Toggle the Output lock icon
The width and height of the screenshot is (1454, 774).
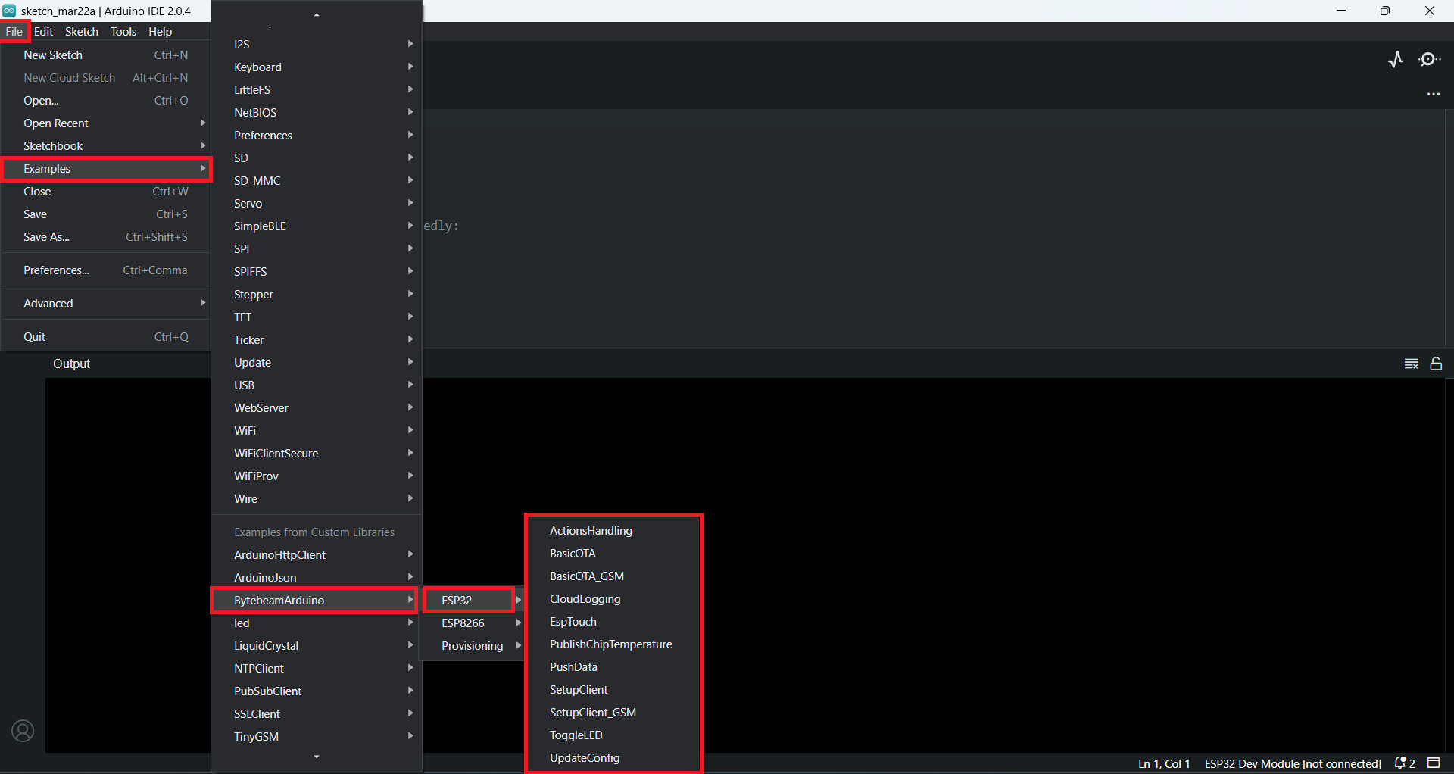(x=1436, y=364)
